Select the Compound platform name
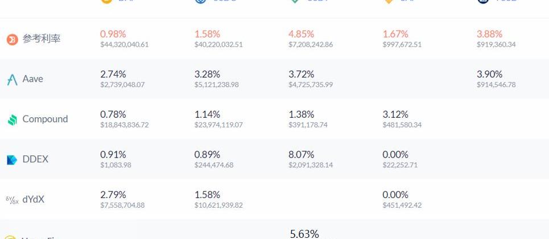This screenshot has width=549, height=239. click(45, 119)
